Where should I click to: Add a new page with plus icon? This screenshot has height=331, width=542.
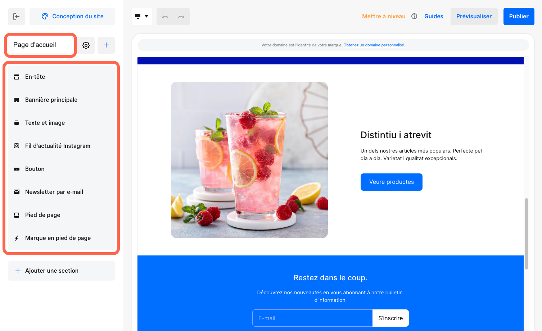[106, 45]
